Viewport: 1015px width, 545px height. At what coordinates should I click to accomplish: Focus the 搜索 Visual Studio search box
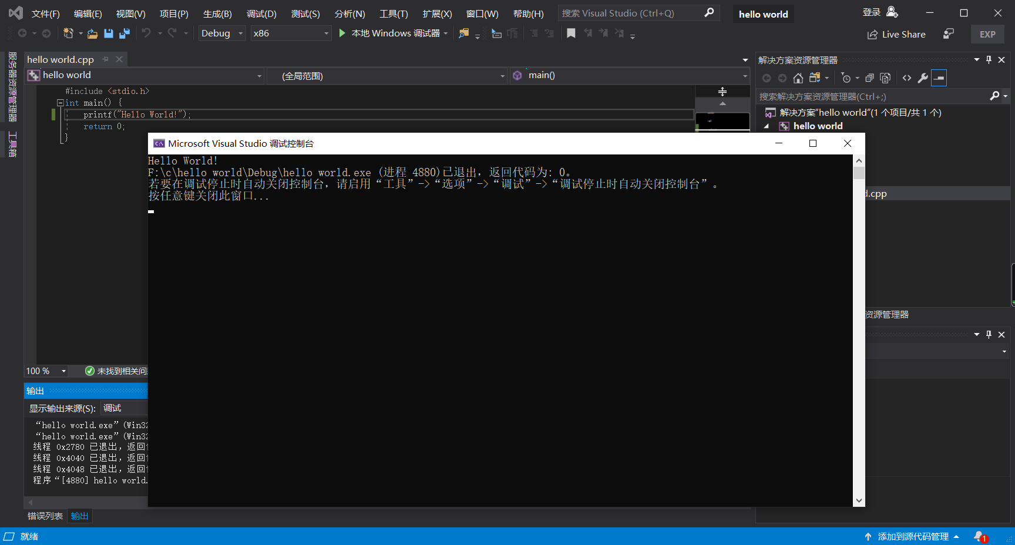click(x=638, y=13)
